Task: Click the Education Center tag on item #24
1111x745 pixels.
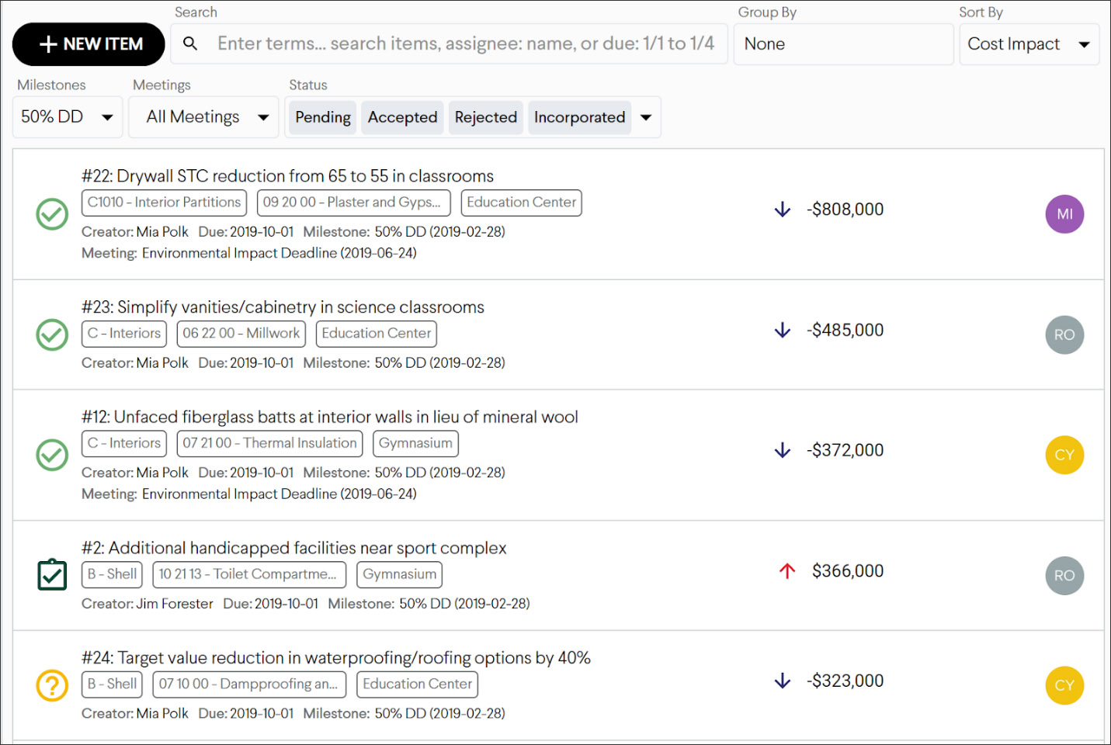Action: tap(417, 684)
